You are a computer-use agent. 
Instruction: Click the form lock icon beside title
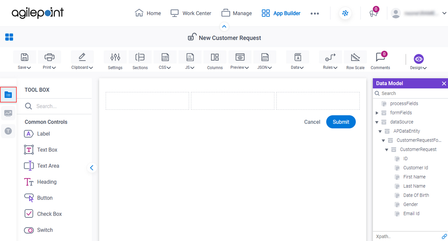tap(192, 37)
